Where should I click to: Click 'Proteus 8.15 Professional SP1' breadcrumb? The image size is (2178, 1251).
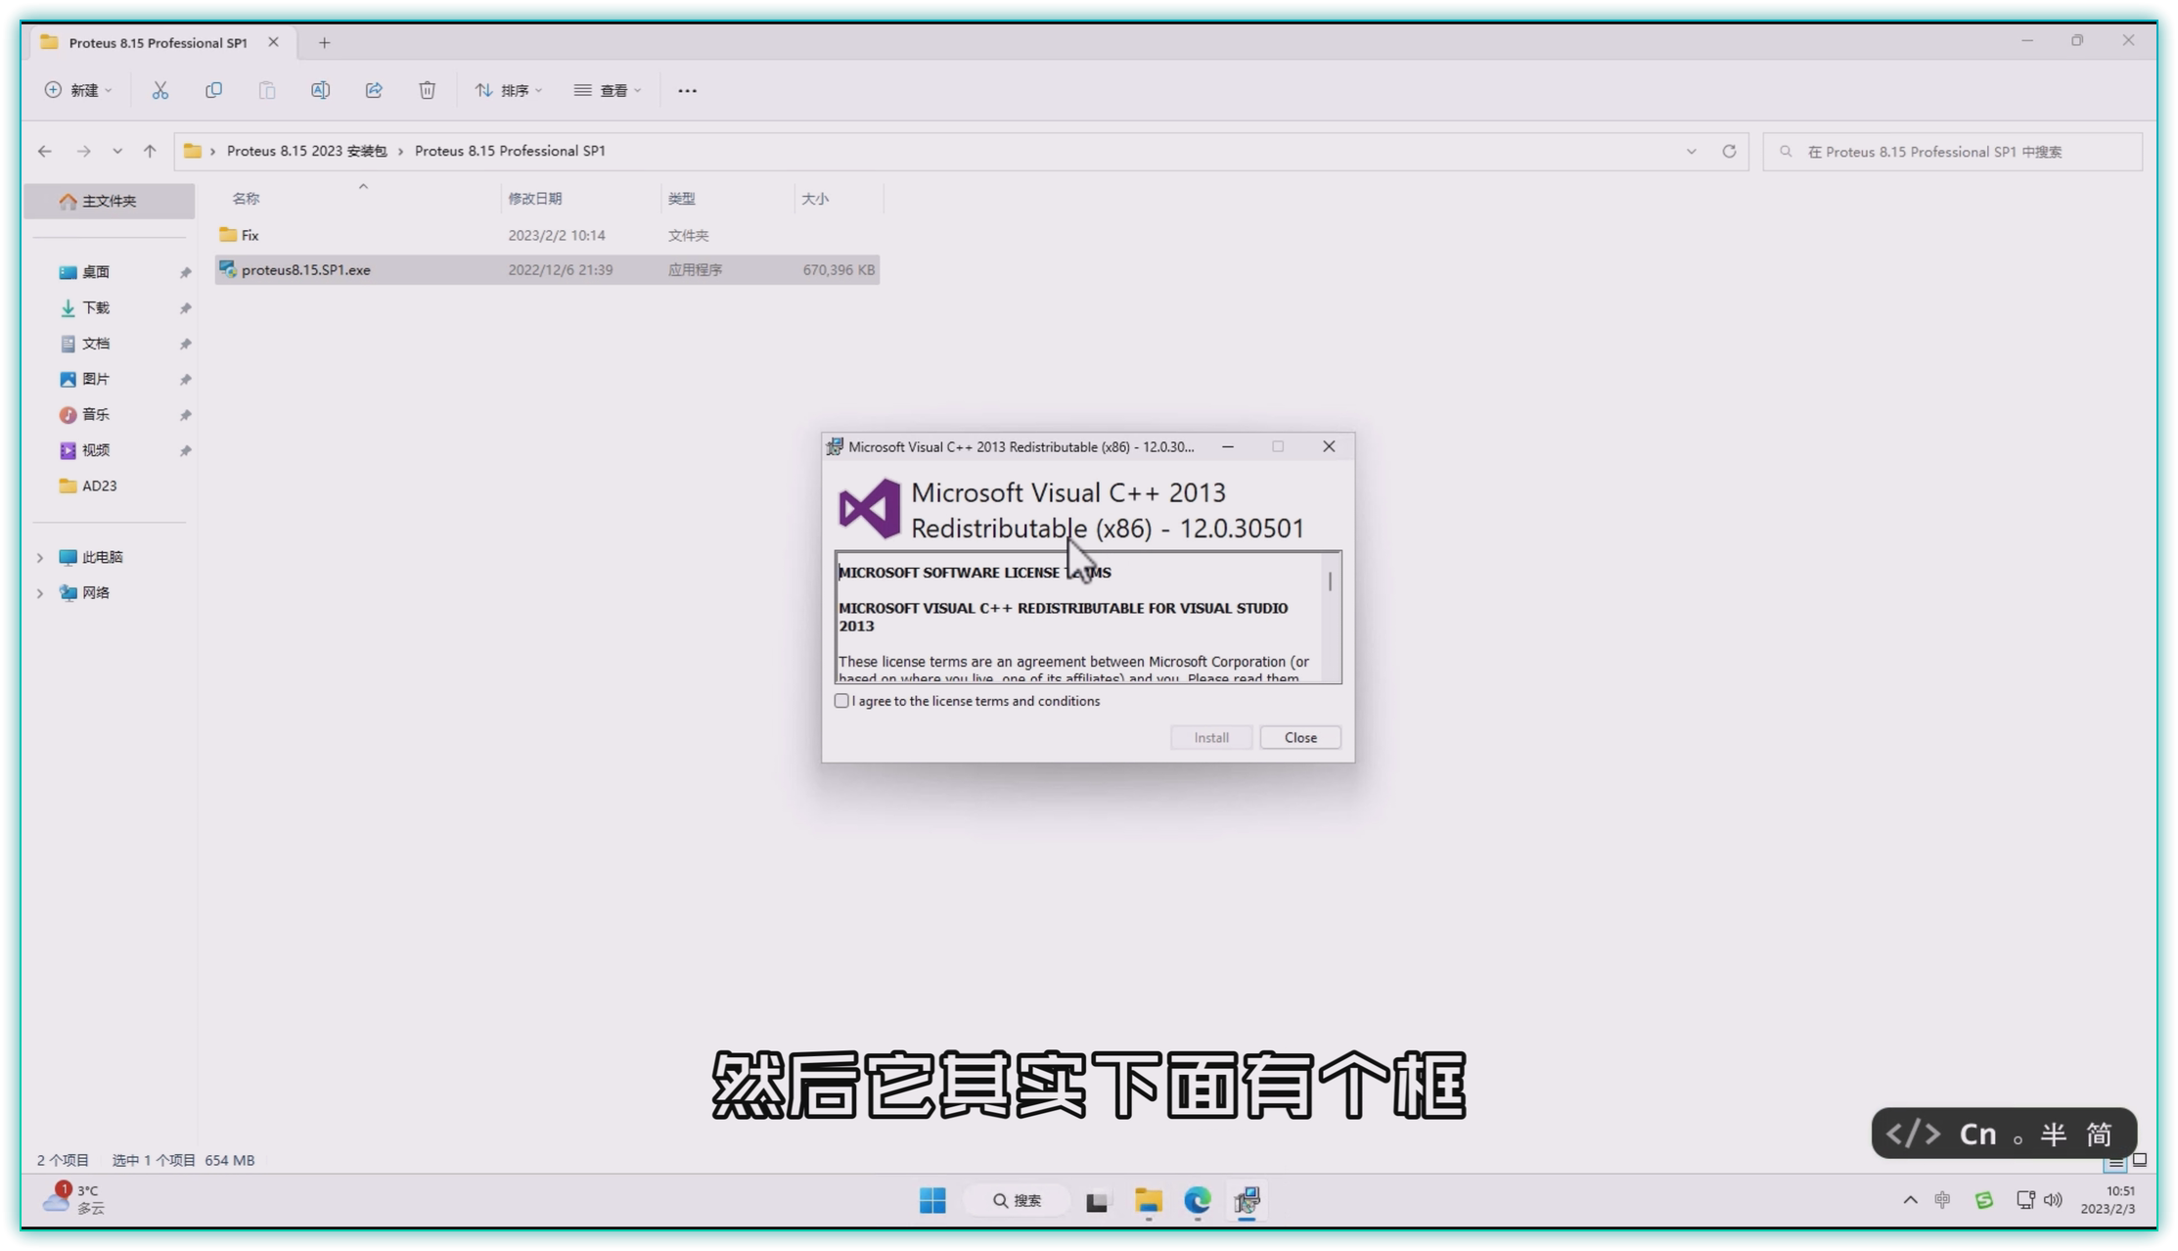pos(510,151)
